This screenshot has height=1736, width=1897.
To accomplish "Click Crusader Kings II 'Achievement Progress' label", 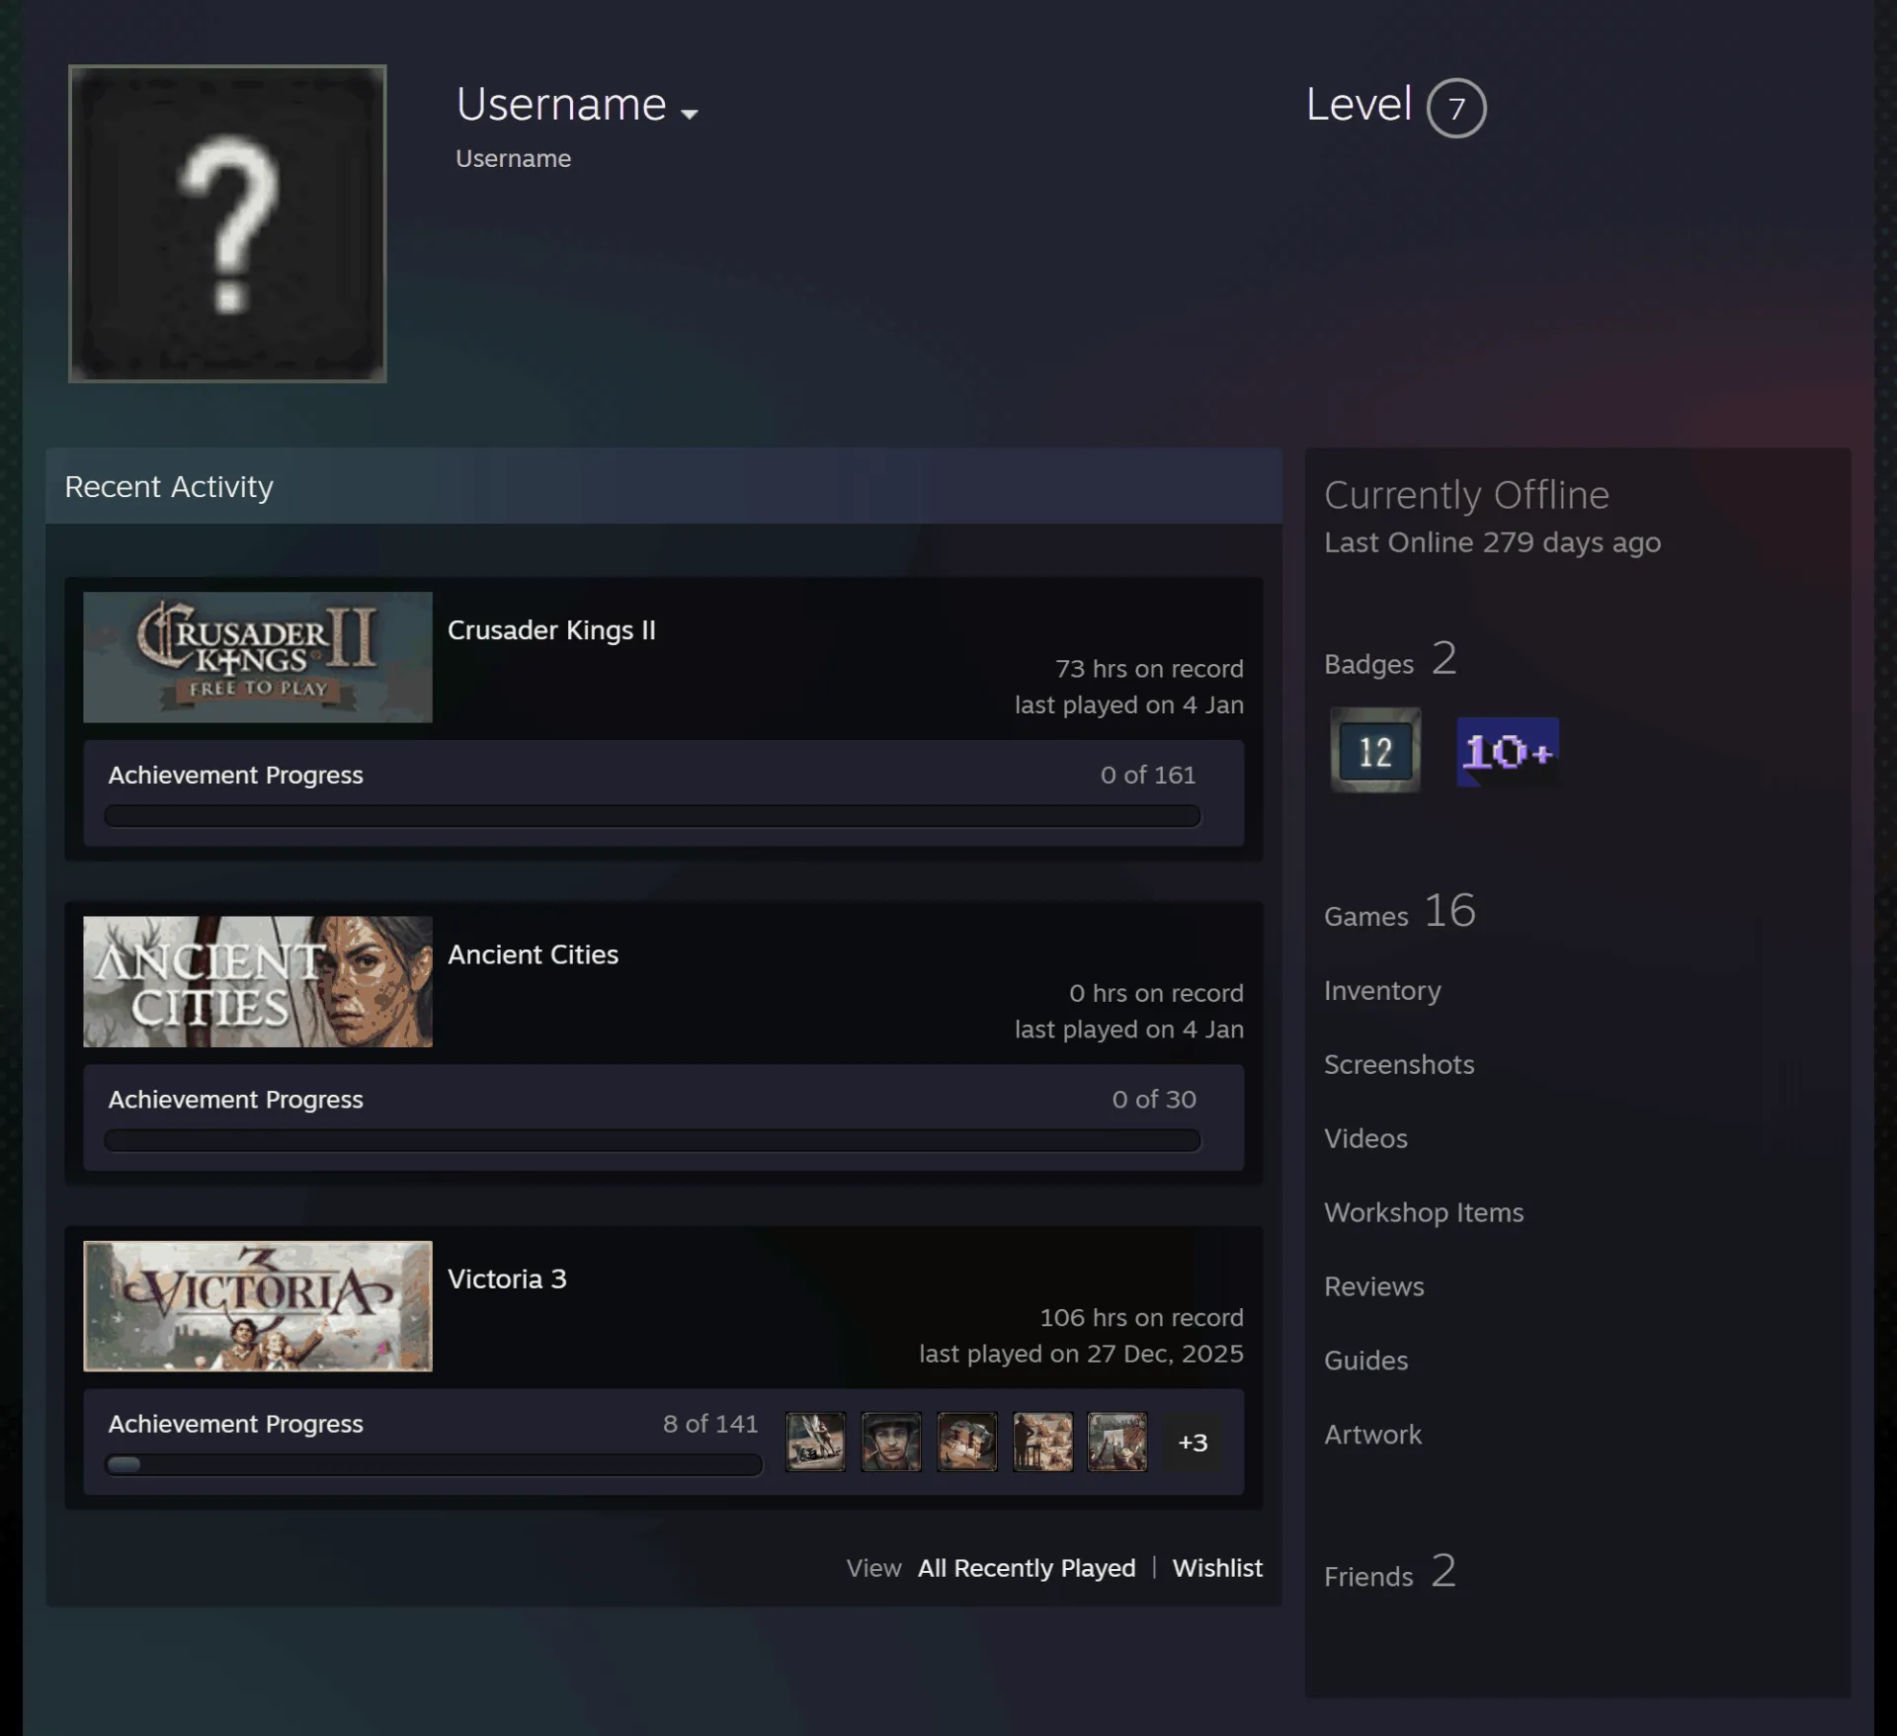I will tap(235, 776).
